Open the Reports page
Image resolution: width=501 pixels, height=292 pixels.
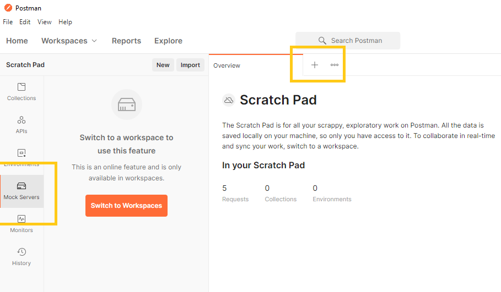(x=126, y=41)
